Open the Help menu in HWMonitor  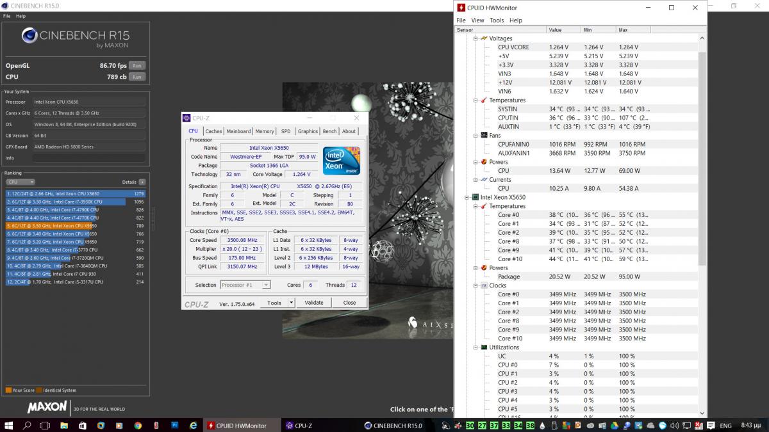point(516,20)
